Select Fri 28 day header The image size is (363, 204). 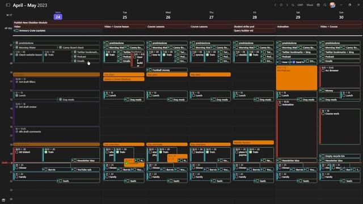pos(255,15)
